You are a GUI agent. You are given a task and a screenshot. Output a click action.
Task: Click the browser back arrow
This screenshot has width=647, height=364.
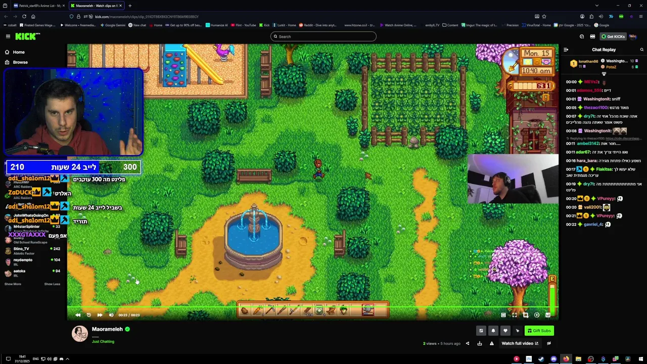click(x=5, y=16)
